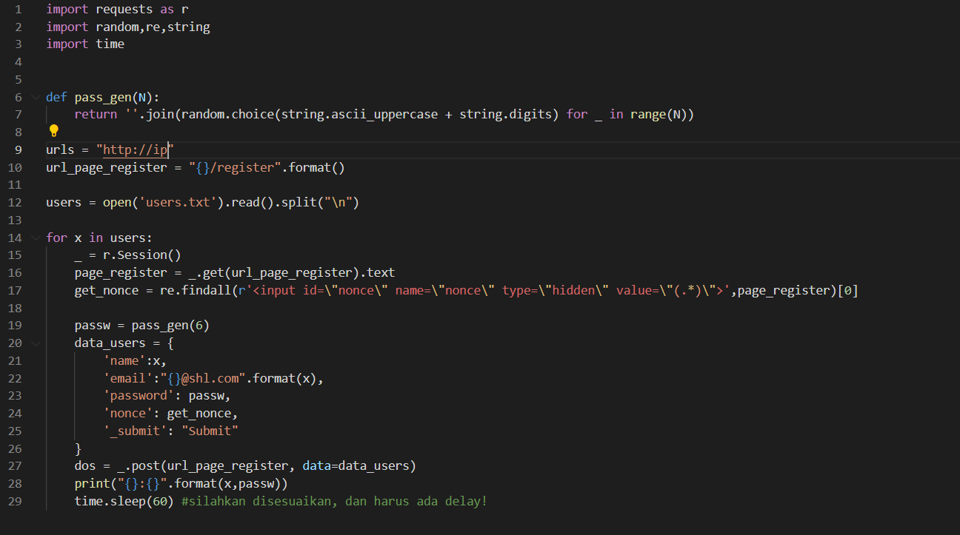Click line number 29 in gutter

coord(15,501)
